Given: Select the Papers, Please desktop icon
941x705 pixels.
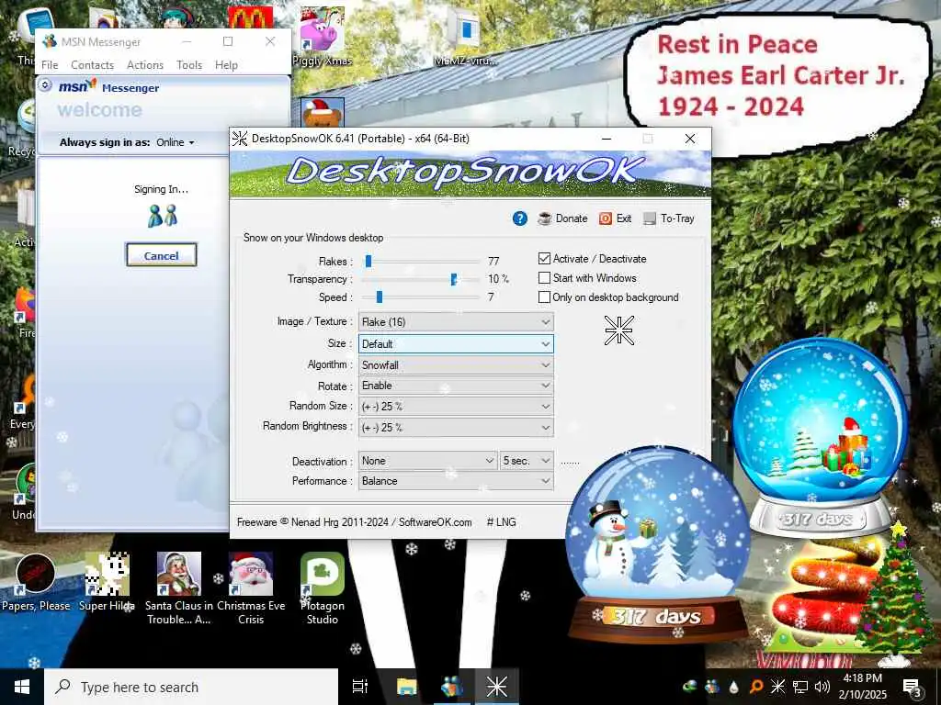Looking at the screenshot, I should tap(36, 582).
